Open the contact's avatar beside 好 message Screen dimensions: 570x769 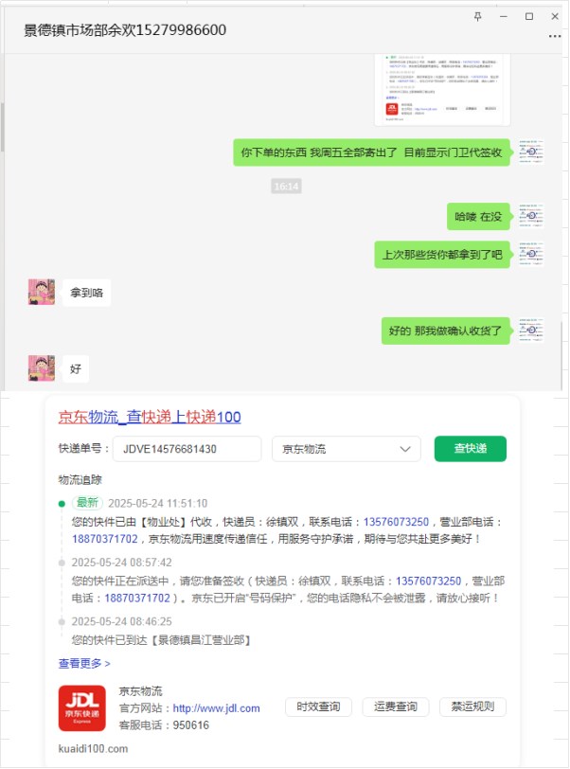pyautogui.click(x=42, y=368)
